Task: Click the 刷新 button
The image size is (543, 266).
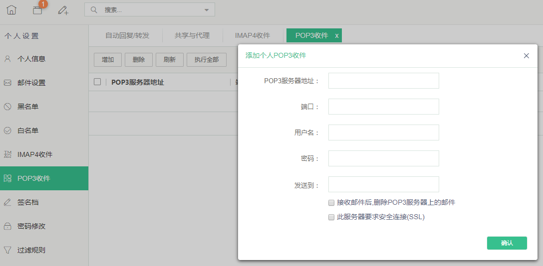Action: tap(170, 60)
